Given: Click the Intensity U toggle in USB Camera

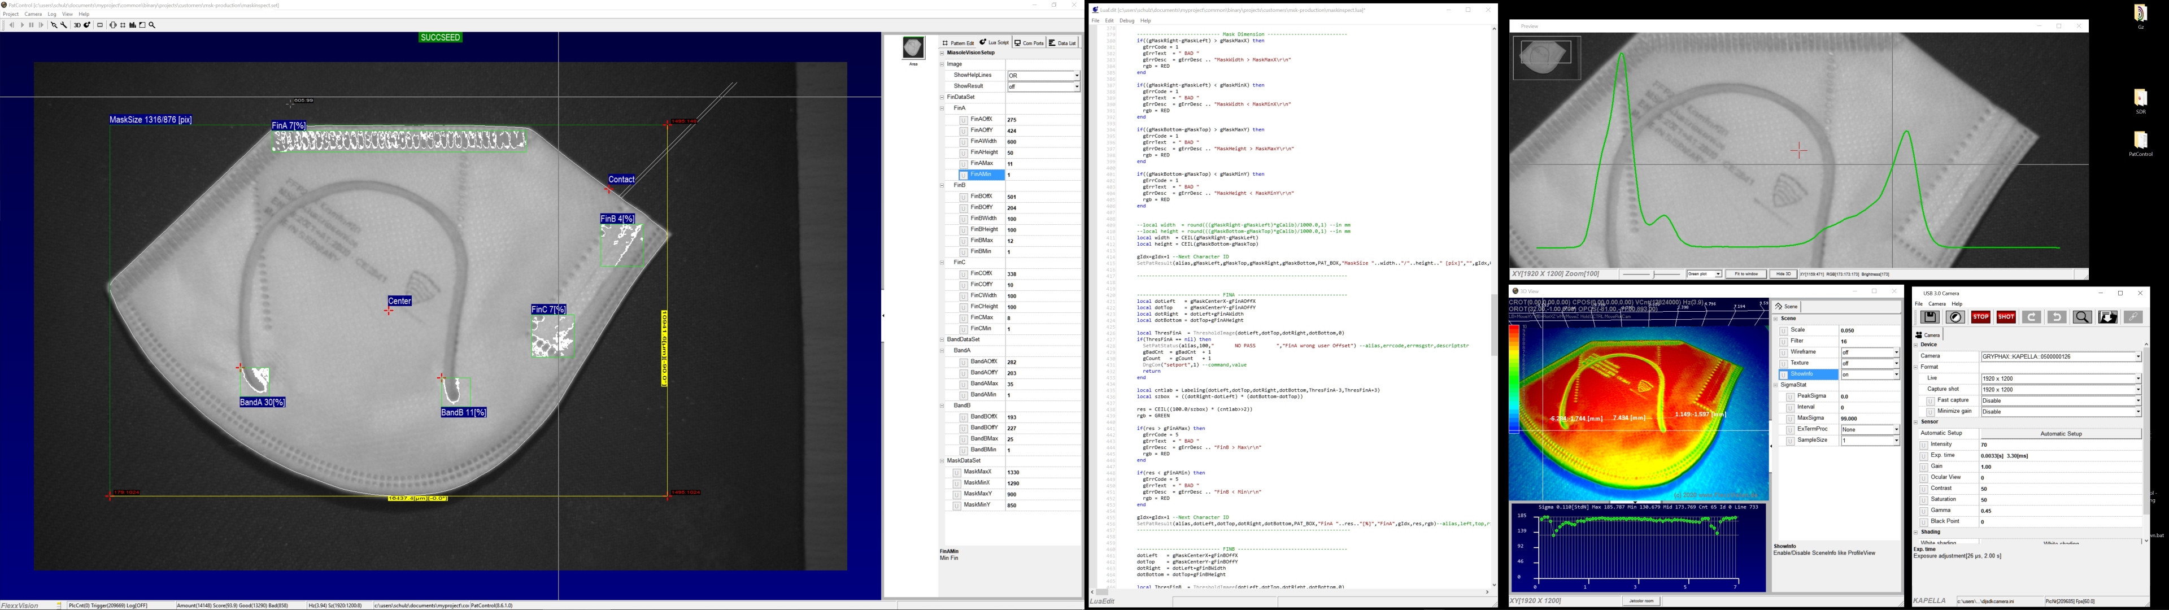Looking at the screenshot, I should (x=1924, y=445).
